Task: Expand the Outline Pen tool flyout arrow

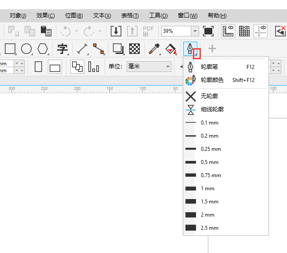Action: pos(197,53)
